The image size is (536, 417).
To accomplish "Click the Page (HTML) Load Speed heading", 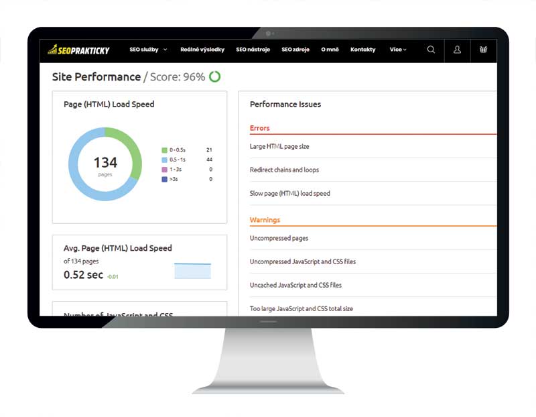I will (109, 105).
